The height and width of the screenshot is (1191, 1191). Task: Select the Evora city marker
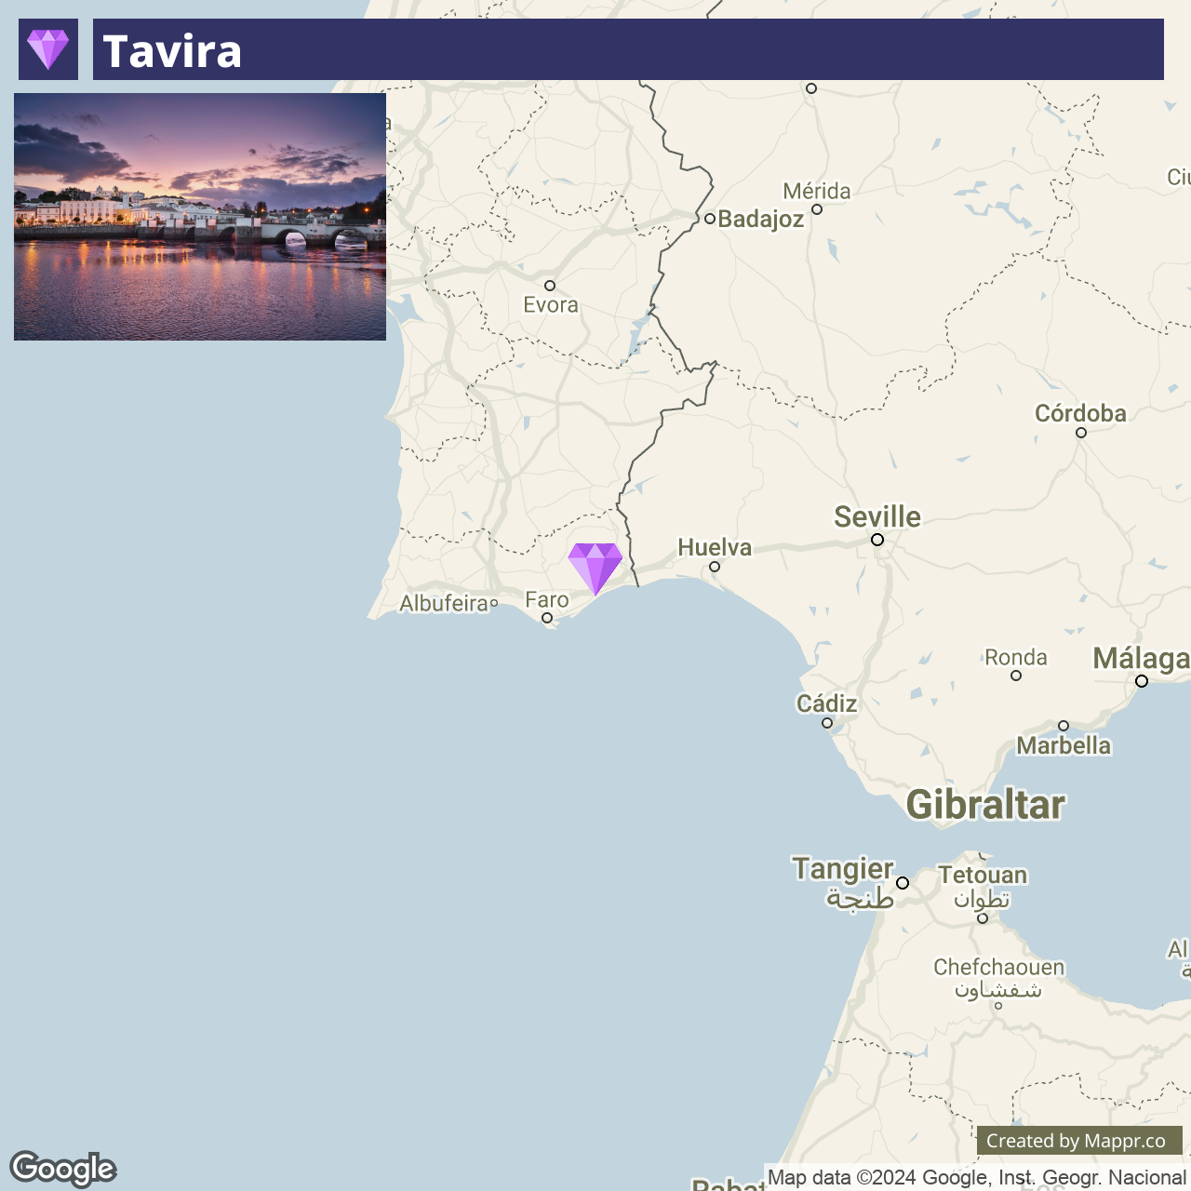click(550, 286)
